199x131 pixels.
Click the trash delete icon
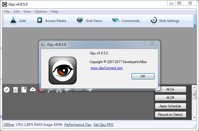[x=15, y=90]
